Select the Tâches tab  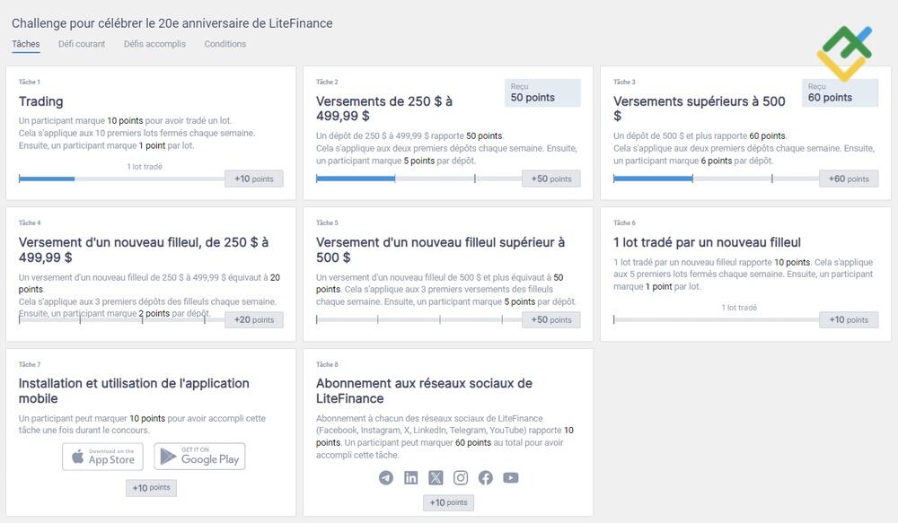point(26,44)
